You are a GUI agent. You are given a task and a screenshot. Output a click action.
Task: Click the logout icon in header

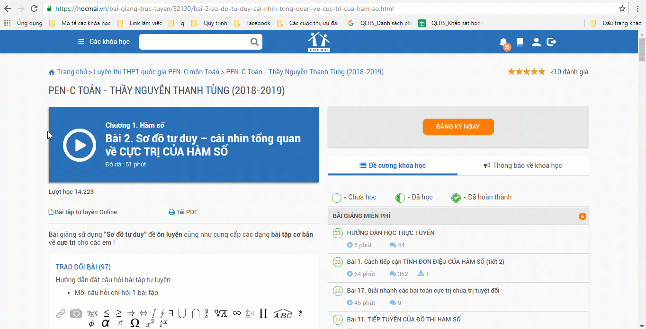(x=551, y=42)
